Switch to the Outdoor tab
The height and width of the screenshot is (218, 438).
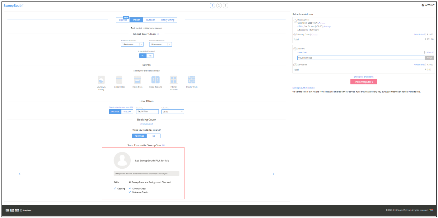(151, 20)
